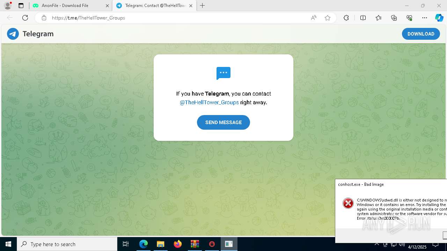The width and height of the screenshot is (447, 251).
Task: Click the error icon in Bad Image dialog
Action: (348, 203)
